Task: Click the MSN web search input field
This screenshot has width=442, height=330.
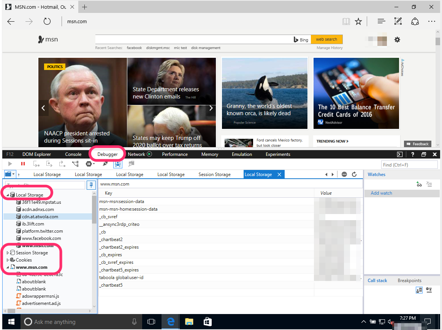Action: point(194,40)
